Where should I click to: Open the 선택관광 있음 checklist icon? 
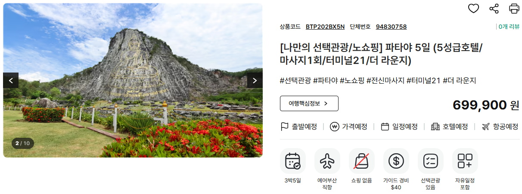pos(431,161)
